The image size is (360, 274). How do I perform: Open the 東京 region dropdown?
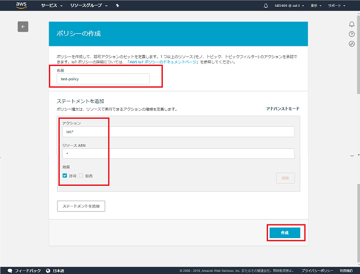(x=316, y=6)
